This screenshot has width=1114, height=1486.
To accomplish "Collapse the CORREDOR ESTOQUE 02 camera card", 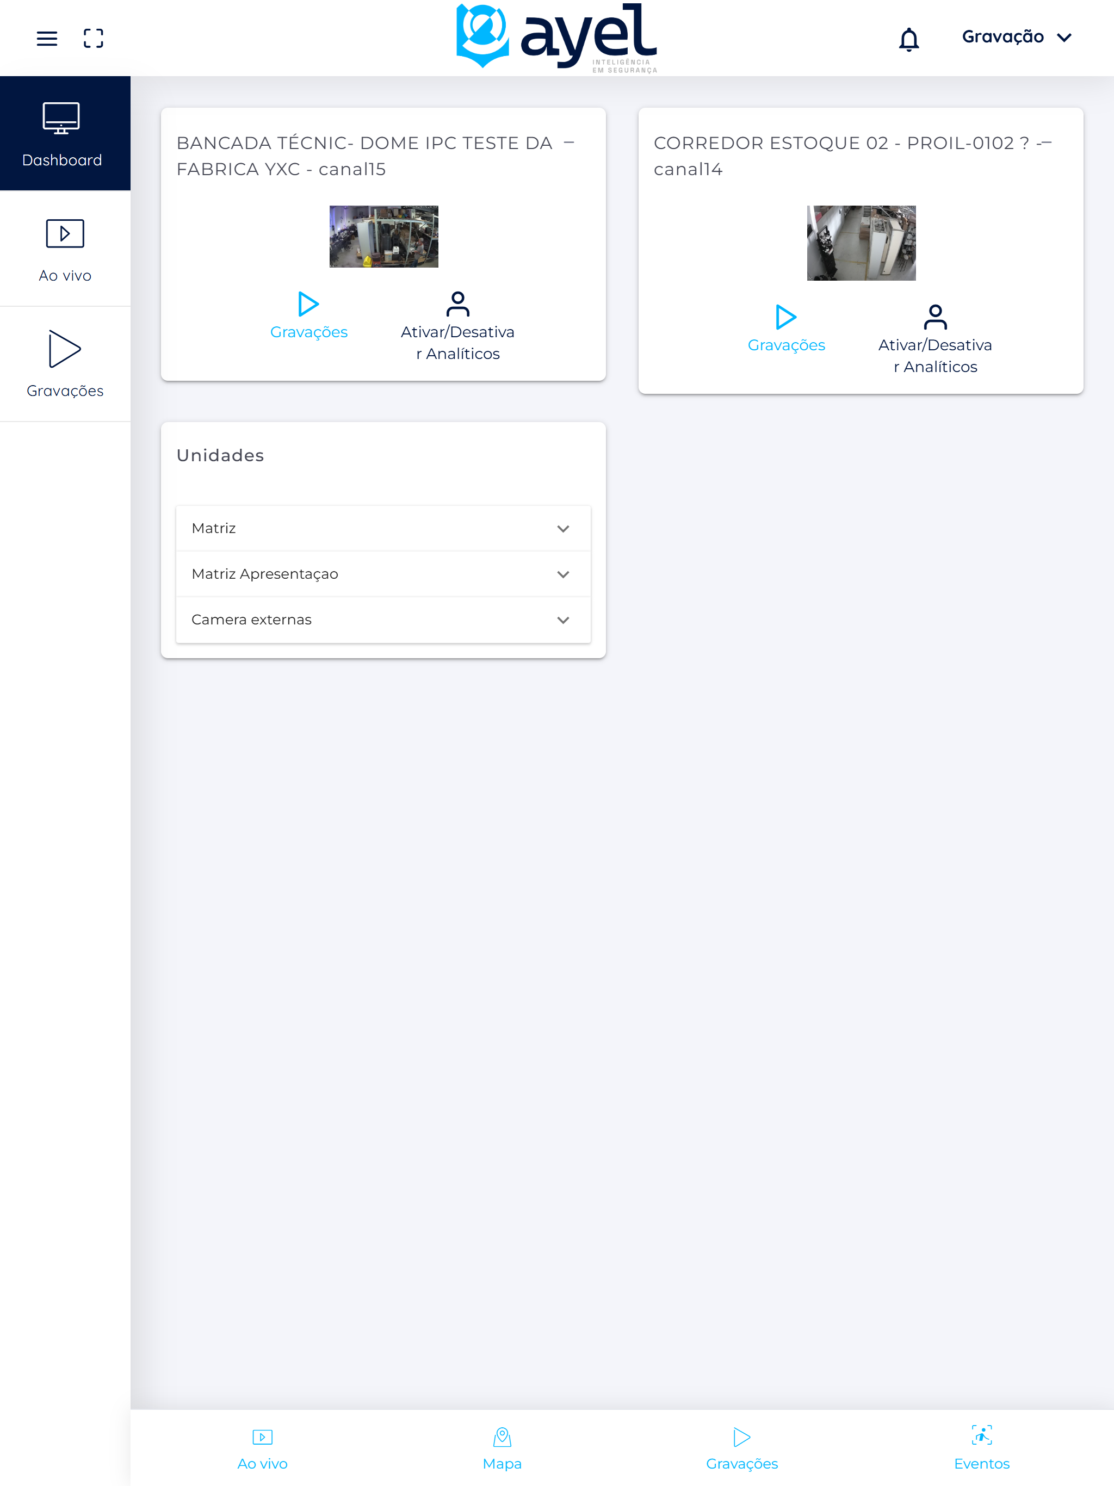I will pyautogui.click(x=1046, y=143).
